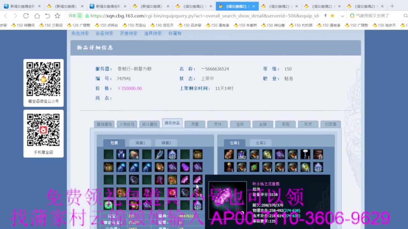Click the item stack showing 1562 in 仓库1
408x229 pixels.
click(x=241, y=155)
